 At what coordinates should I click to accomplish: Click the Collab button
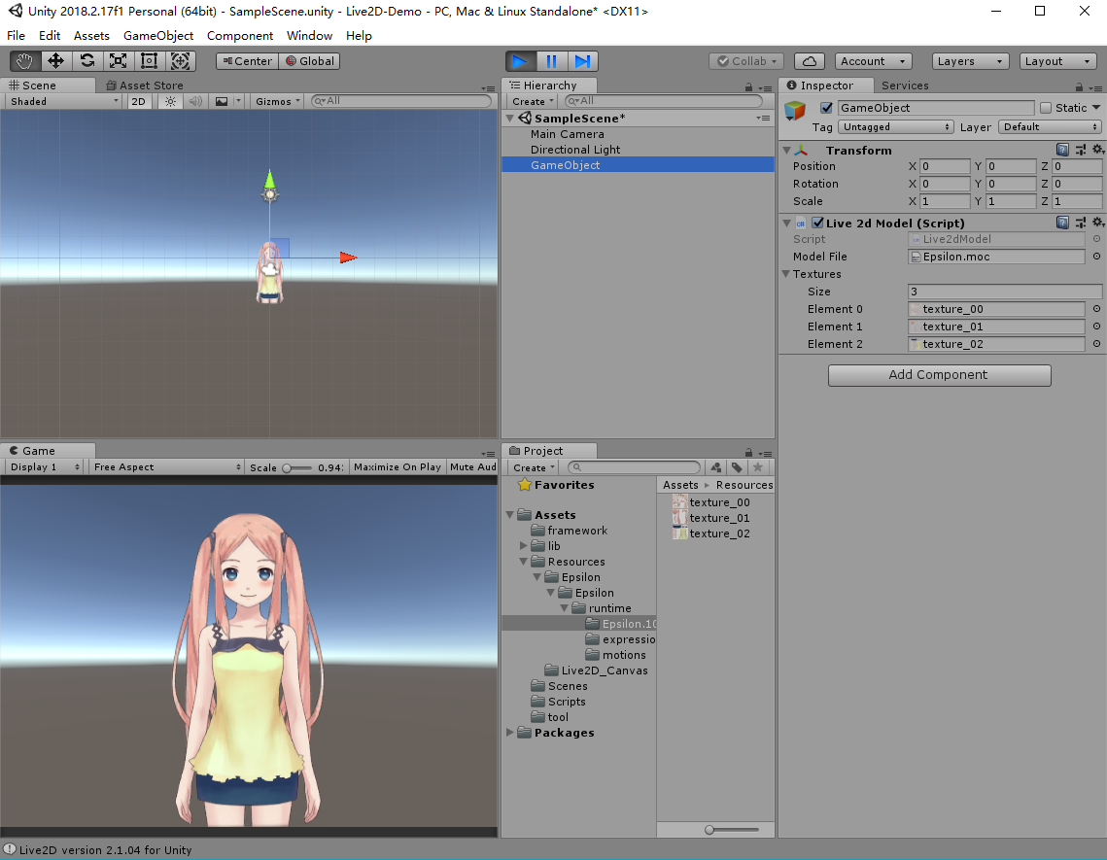747,61
